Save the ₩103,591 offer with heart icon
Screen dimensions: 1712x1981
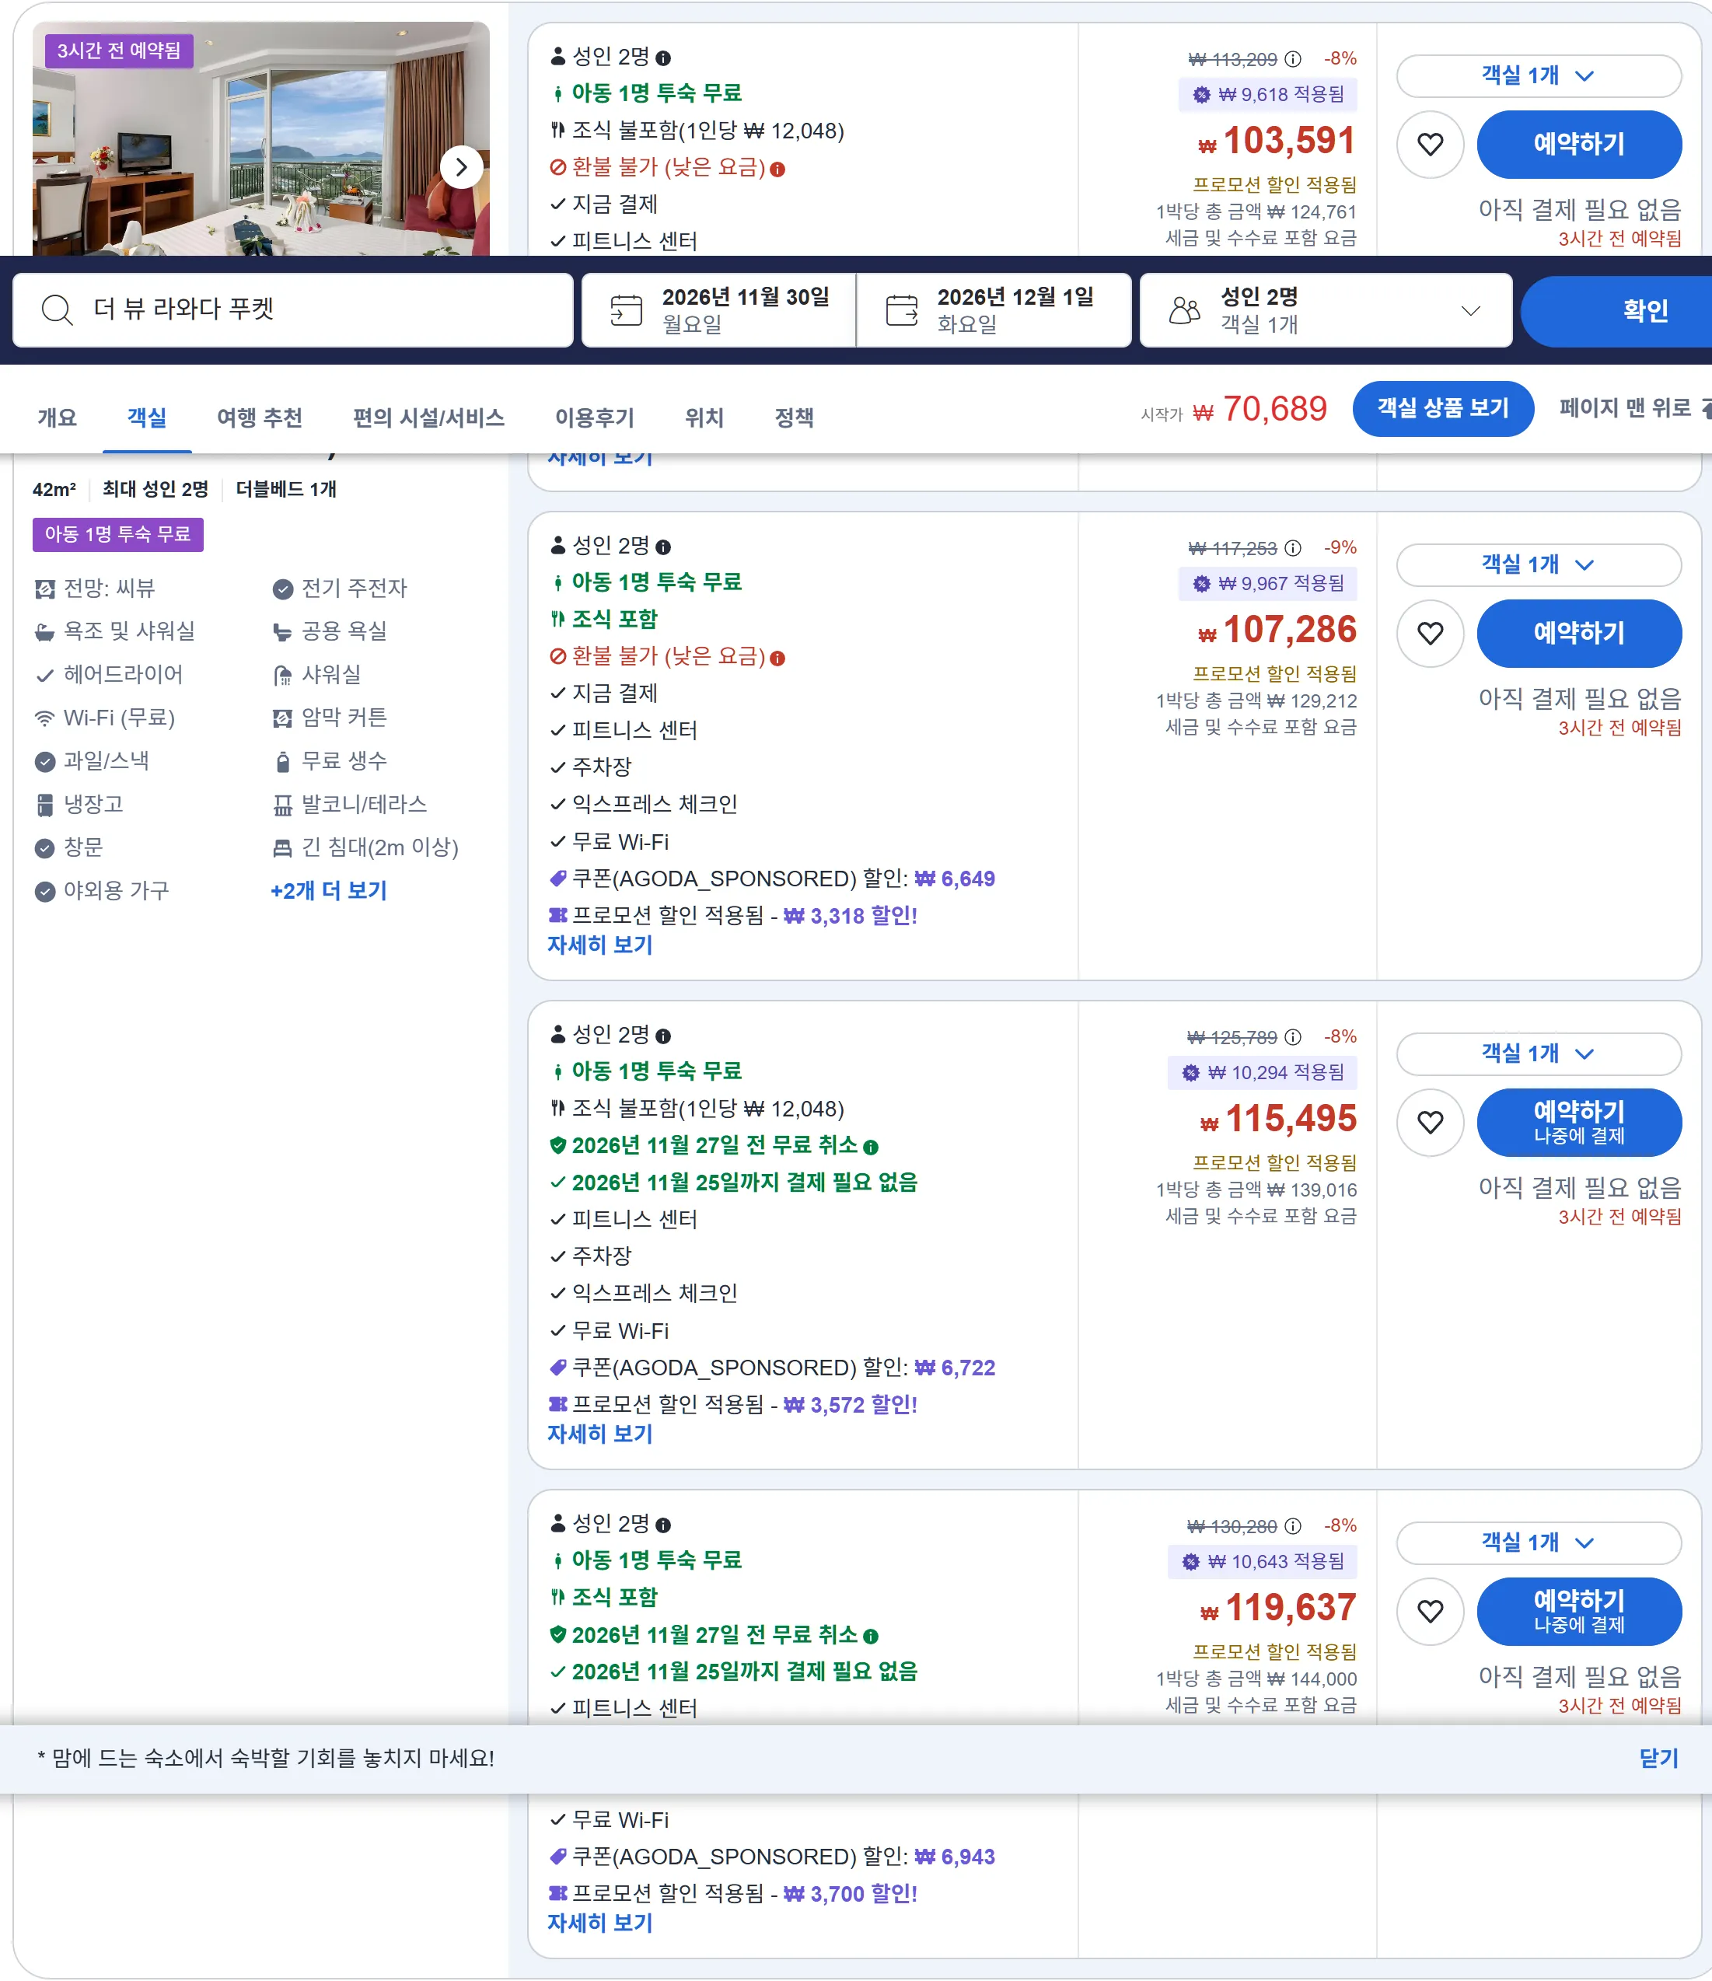tap(1430, 145)
